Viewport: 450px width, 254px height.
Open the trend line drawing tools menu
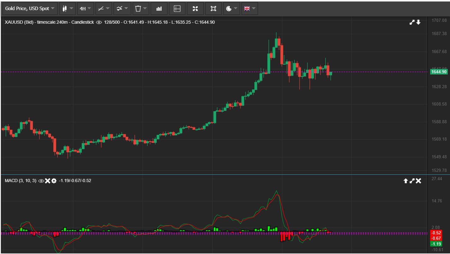103,9
